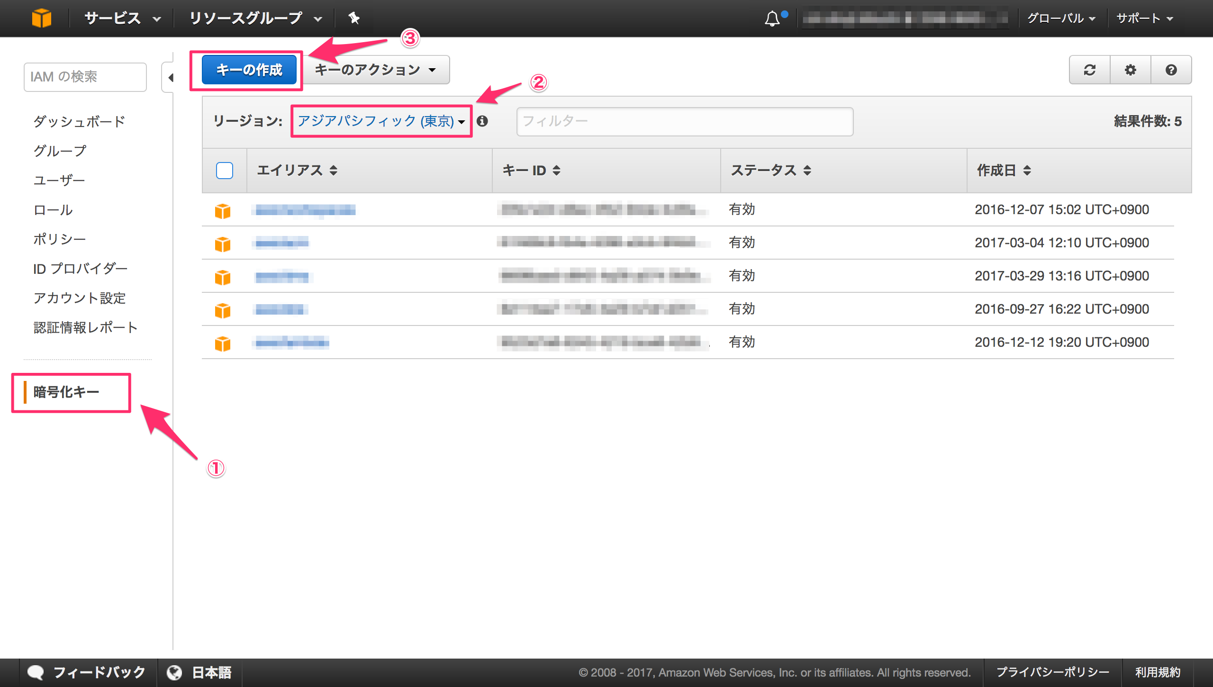Expand the キーのアクション dropdown
The height and width of the screenshot is (687, 1213).
[375, 70]
